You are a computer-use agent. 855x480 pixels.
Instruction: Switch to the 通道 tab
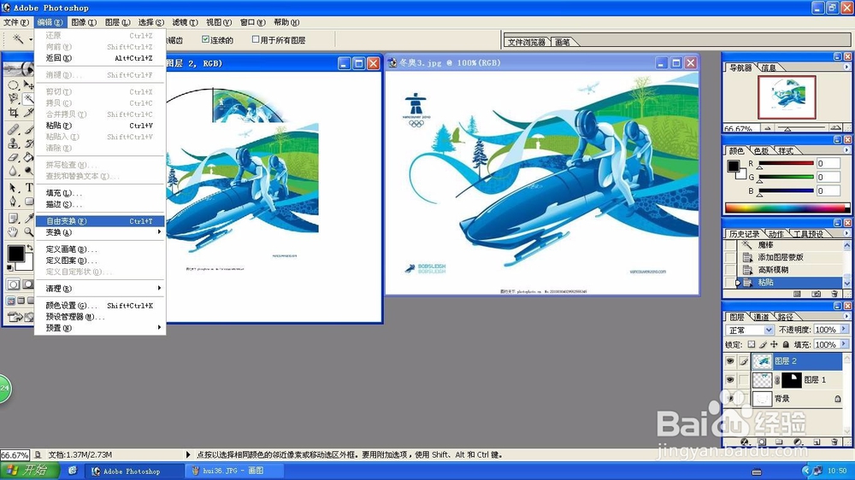pos(761,317)
